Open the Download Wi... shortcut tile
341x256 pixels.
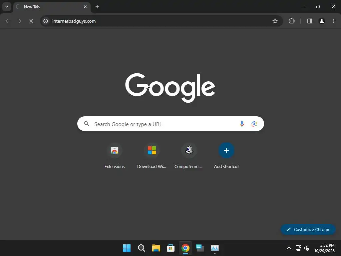(152, 156)
